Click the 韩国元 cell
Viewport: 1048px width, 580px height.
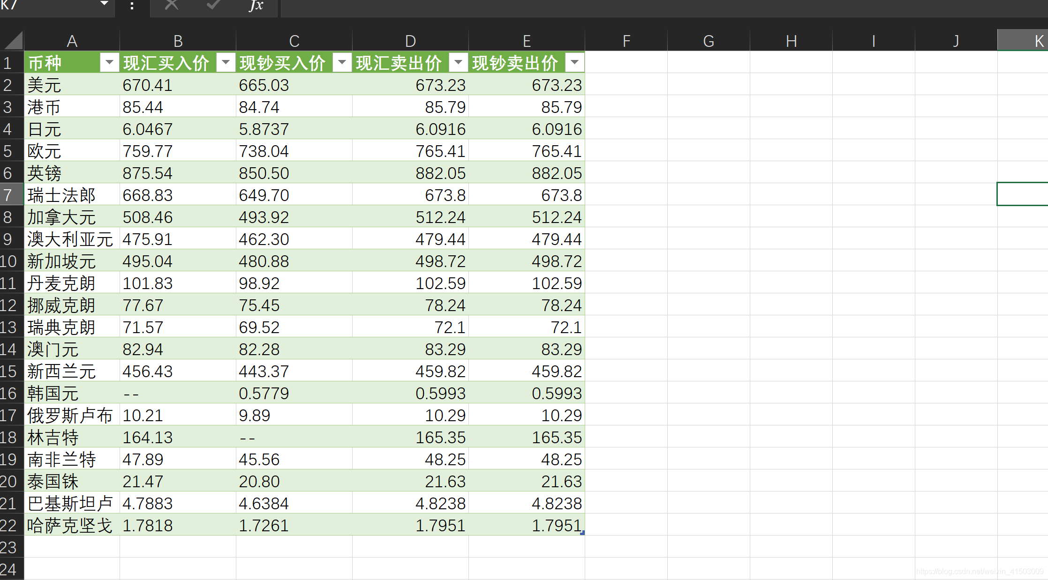[x=72, y=393]
